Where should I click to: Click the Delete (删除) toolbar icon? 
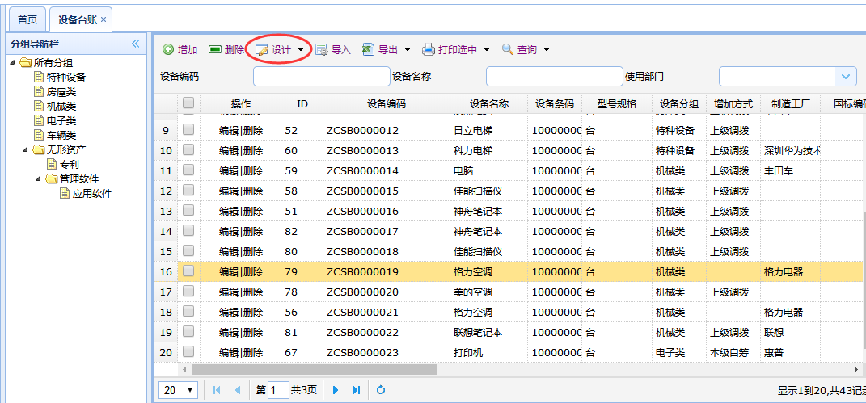tap(215, 49)
